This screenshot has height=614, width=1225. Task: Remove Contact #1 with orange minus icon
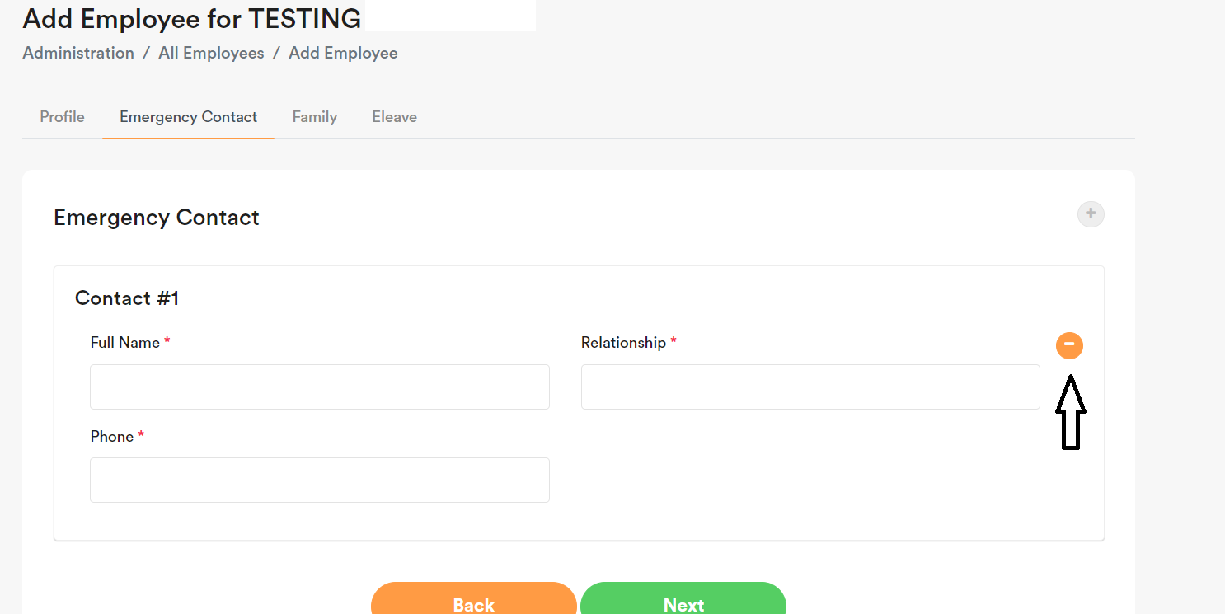point(1069,345)
